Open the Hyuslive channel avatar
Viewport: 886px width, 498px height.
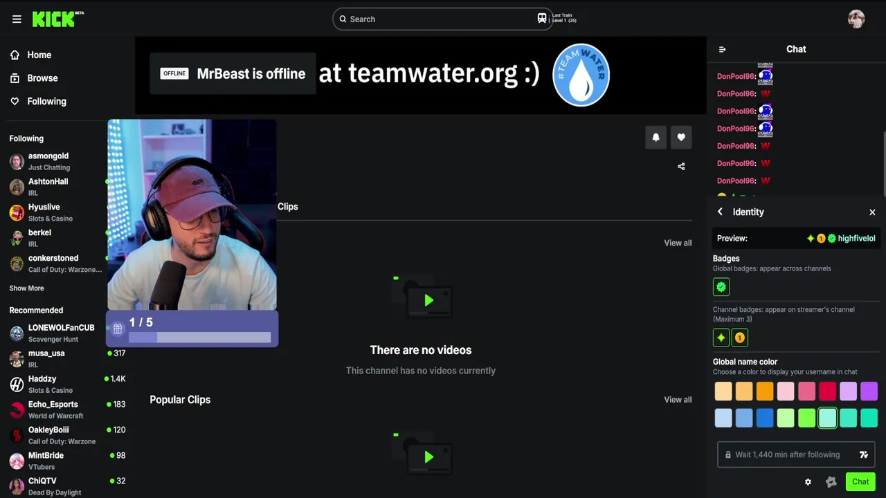click(x=17, y=212)
